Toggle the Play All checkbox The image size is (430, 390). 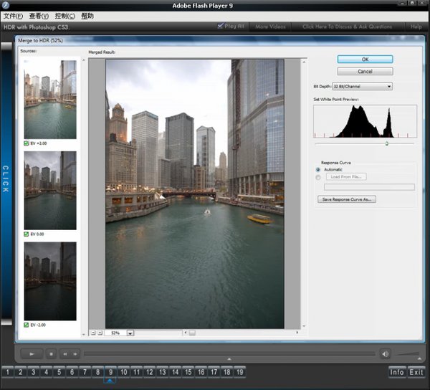pyautogui.click(x=221, y=27)
